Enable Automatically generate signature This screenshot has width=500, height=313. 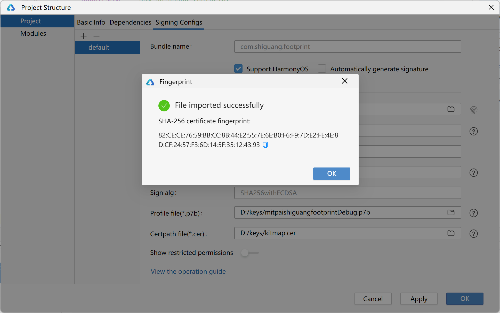(322, 69)
